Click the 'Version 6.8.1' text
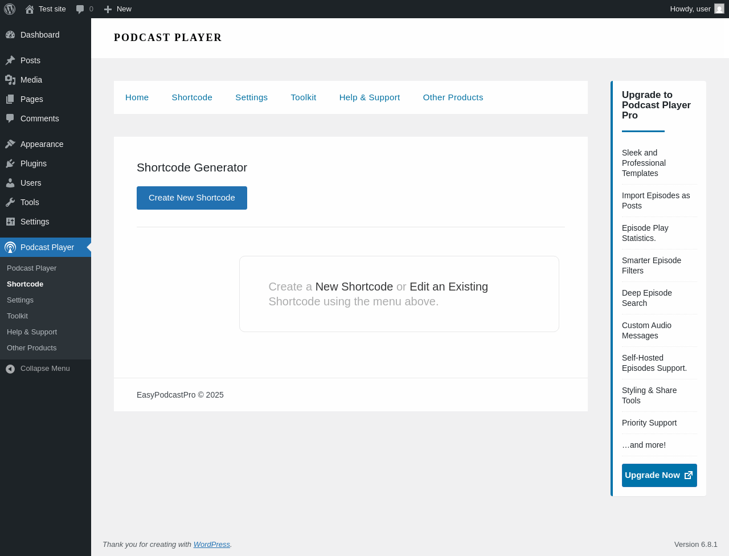Screen dimensions: 729x556 [x=696, y=544]
